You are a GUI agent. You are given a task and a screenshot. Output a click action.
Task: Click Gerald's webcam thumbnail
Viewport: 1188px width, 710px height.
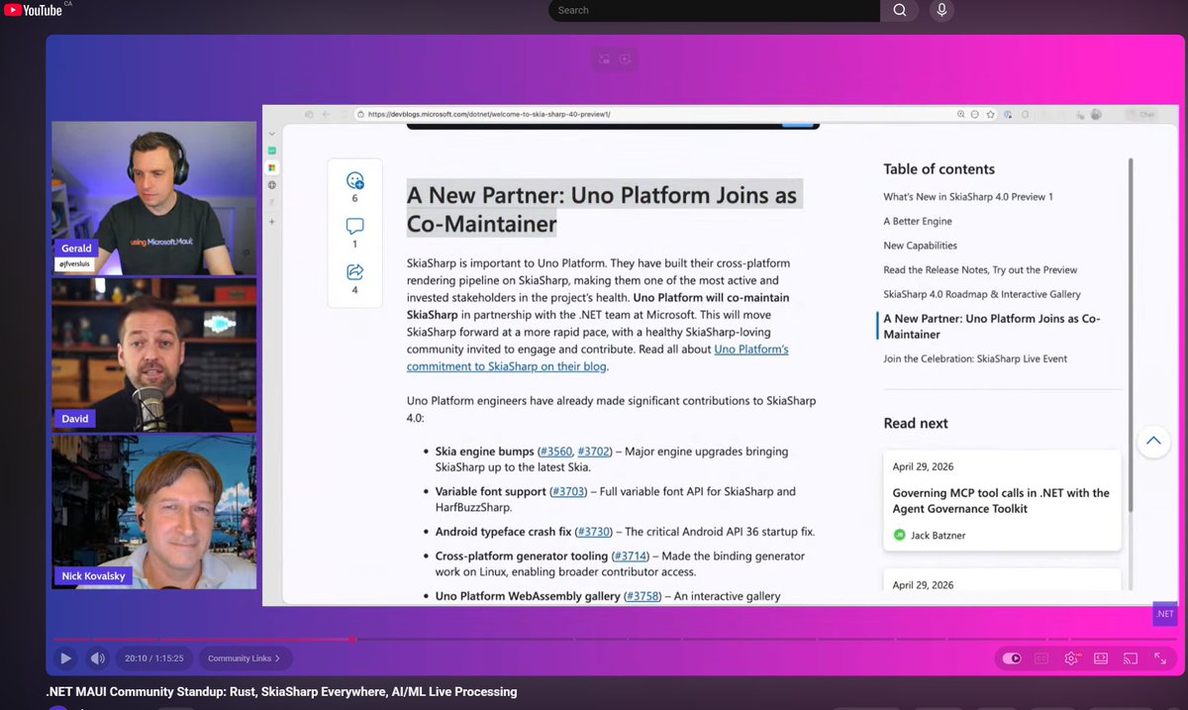pos(153,198)
